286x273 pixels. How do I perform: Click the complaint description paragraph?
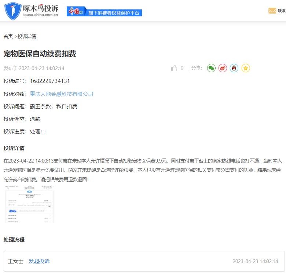click(143, 170)
